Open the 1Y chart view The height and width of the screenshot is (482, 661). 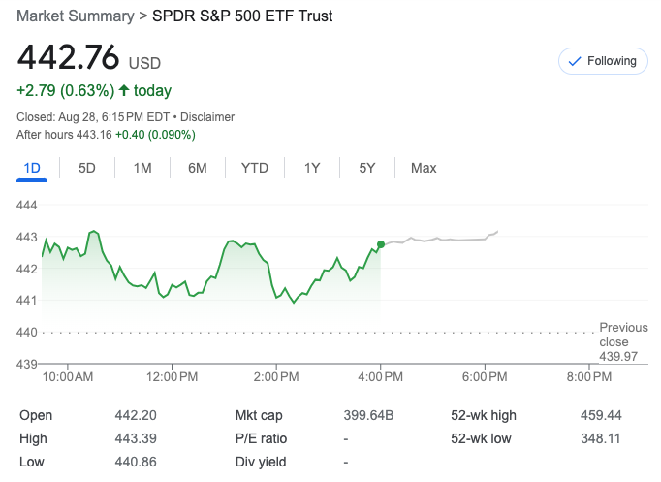pyautogui.click(x=312, y=168)
